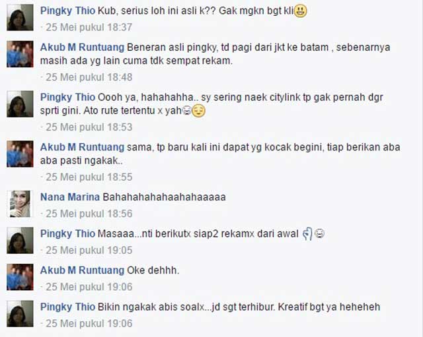Open Pingky Thio's avatar on first comment
This screenshot has height=337, width=423.
20,18
